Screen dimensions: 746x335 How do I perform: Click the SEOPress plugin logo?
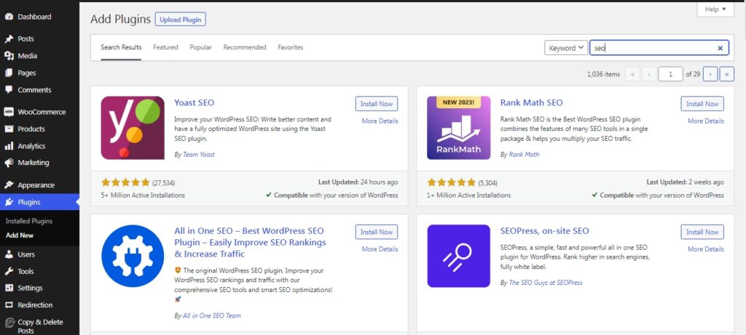click(459, 257)
